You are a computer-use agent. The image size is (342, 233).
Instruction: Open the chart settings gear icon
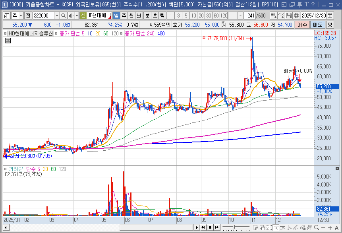pyautogui.click(x=296, y=16)
